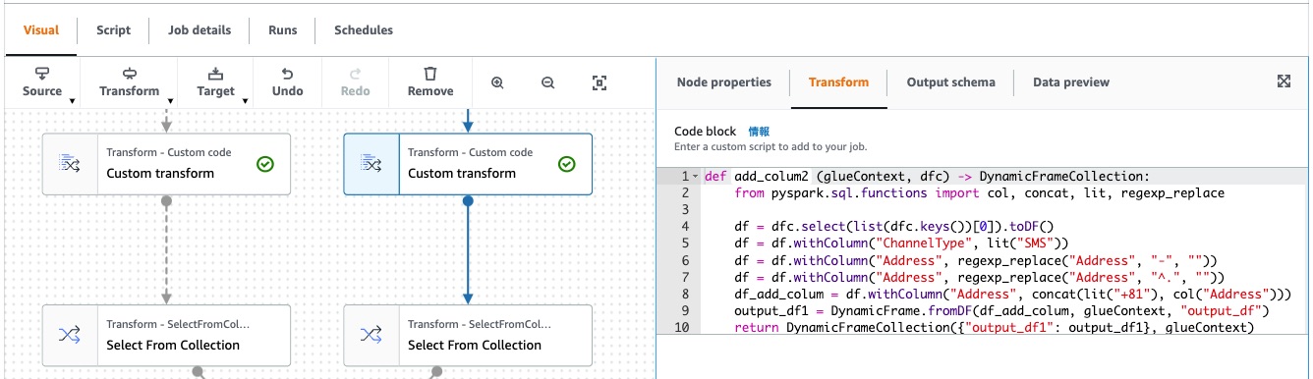Select the highlighted Custom transform node
Image resolution: width=1313 pixels, height=379 pixels.
[467, 164]
